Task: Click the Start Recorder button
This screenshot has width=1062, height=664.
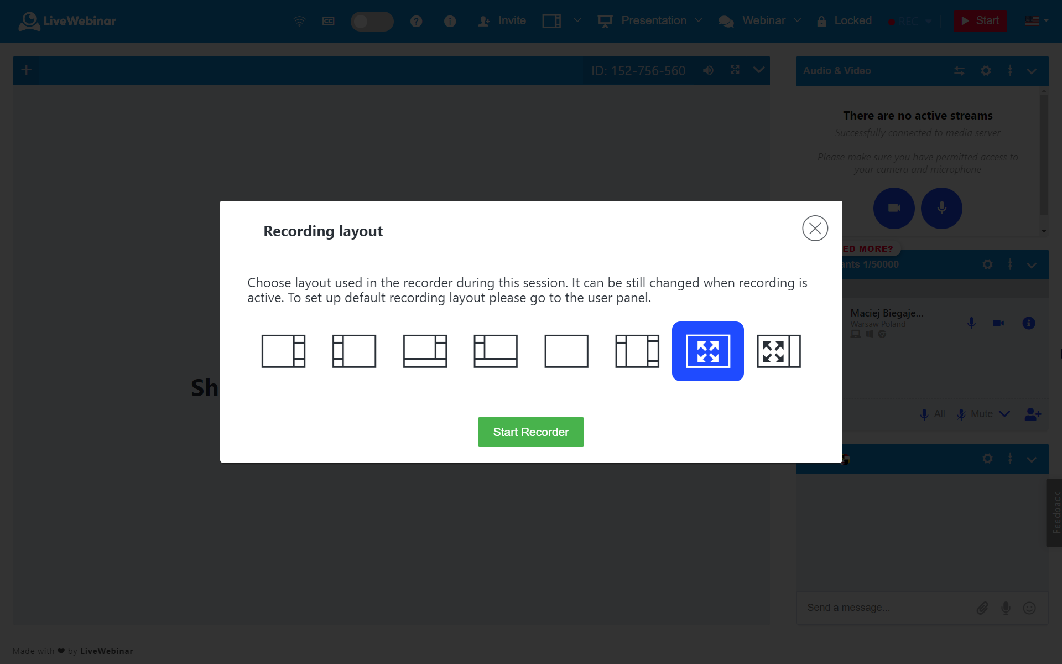Action: pyautogui.click(x=530, y=432)
